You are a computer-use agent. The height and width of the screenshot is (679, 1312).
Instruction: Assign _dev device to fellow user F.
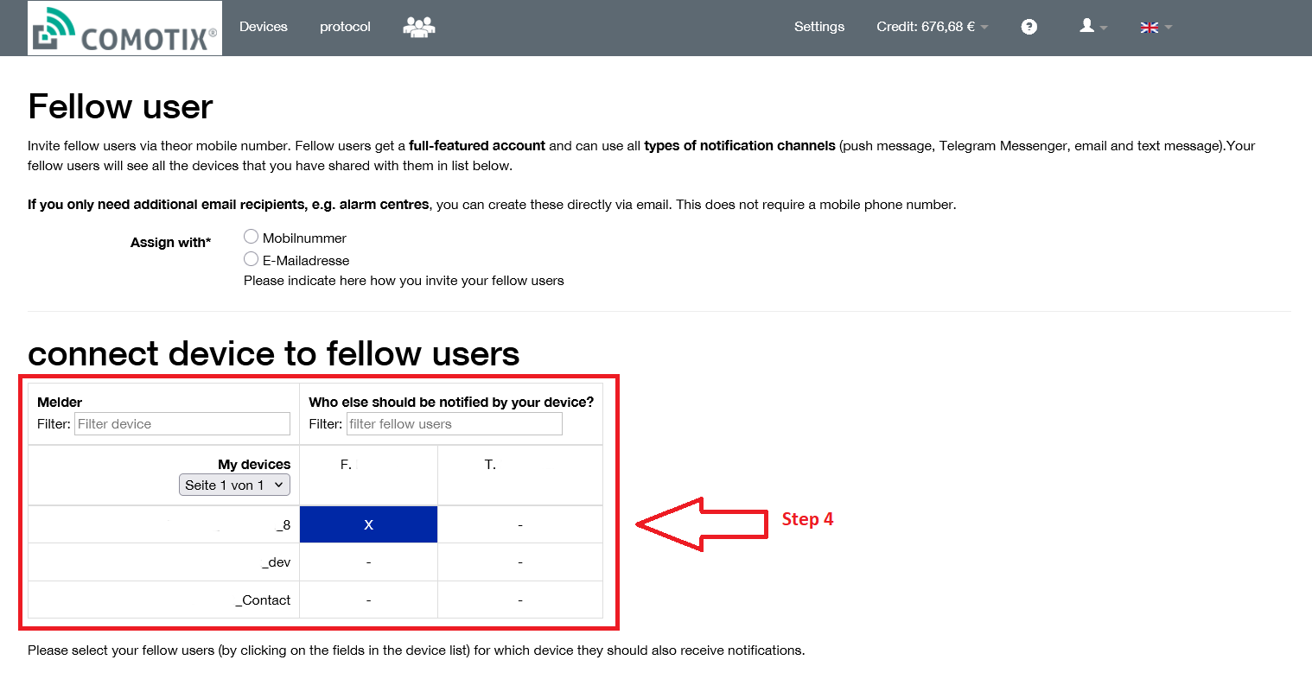pos(368,562)
